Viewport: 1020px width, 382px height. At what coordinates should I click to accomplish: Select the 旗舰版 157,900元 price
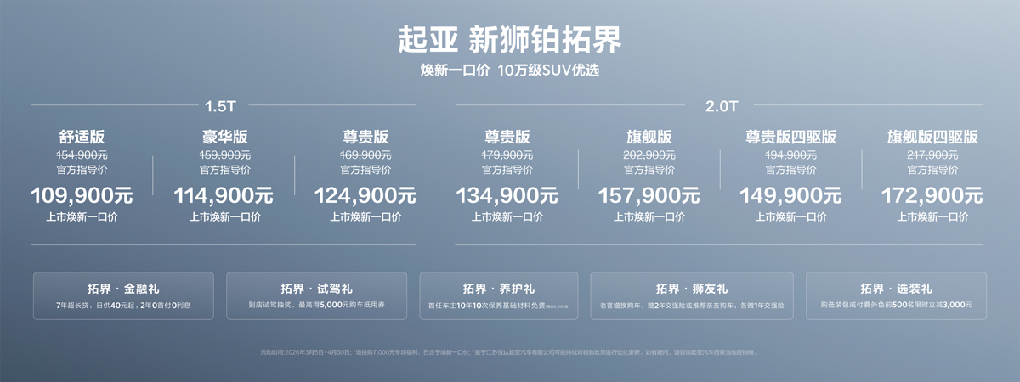pyautogui.click(x=649, y=196)
